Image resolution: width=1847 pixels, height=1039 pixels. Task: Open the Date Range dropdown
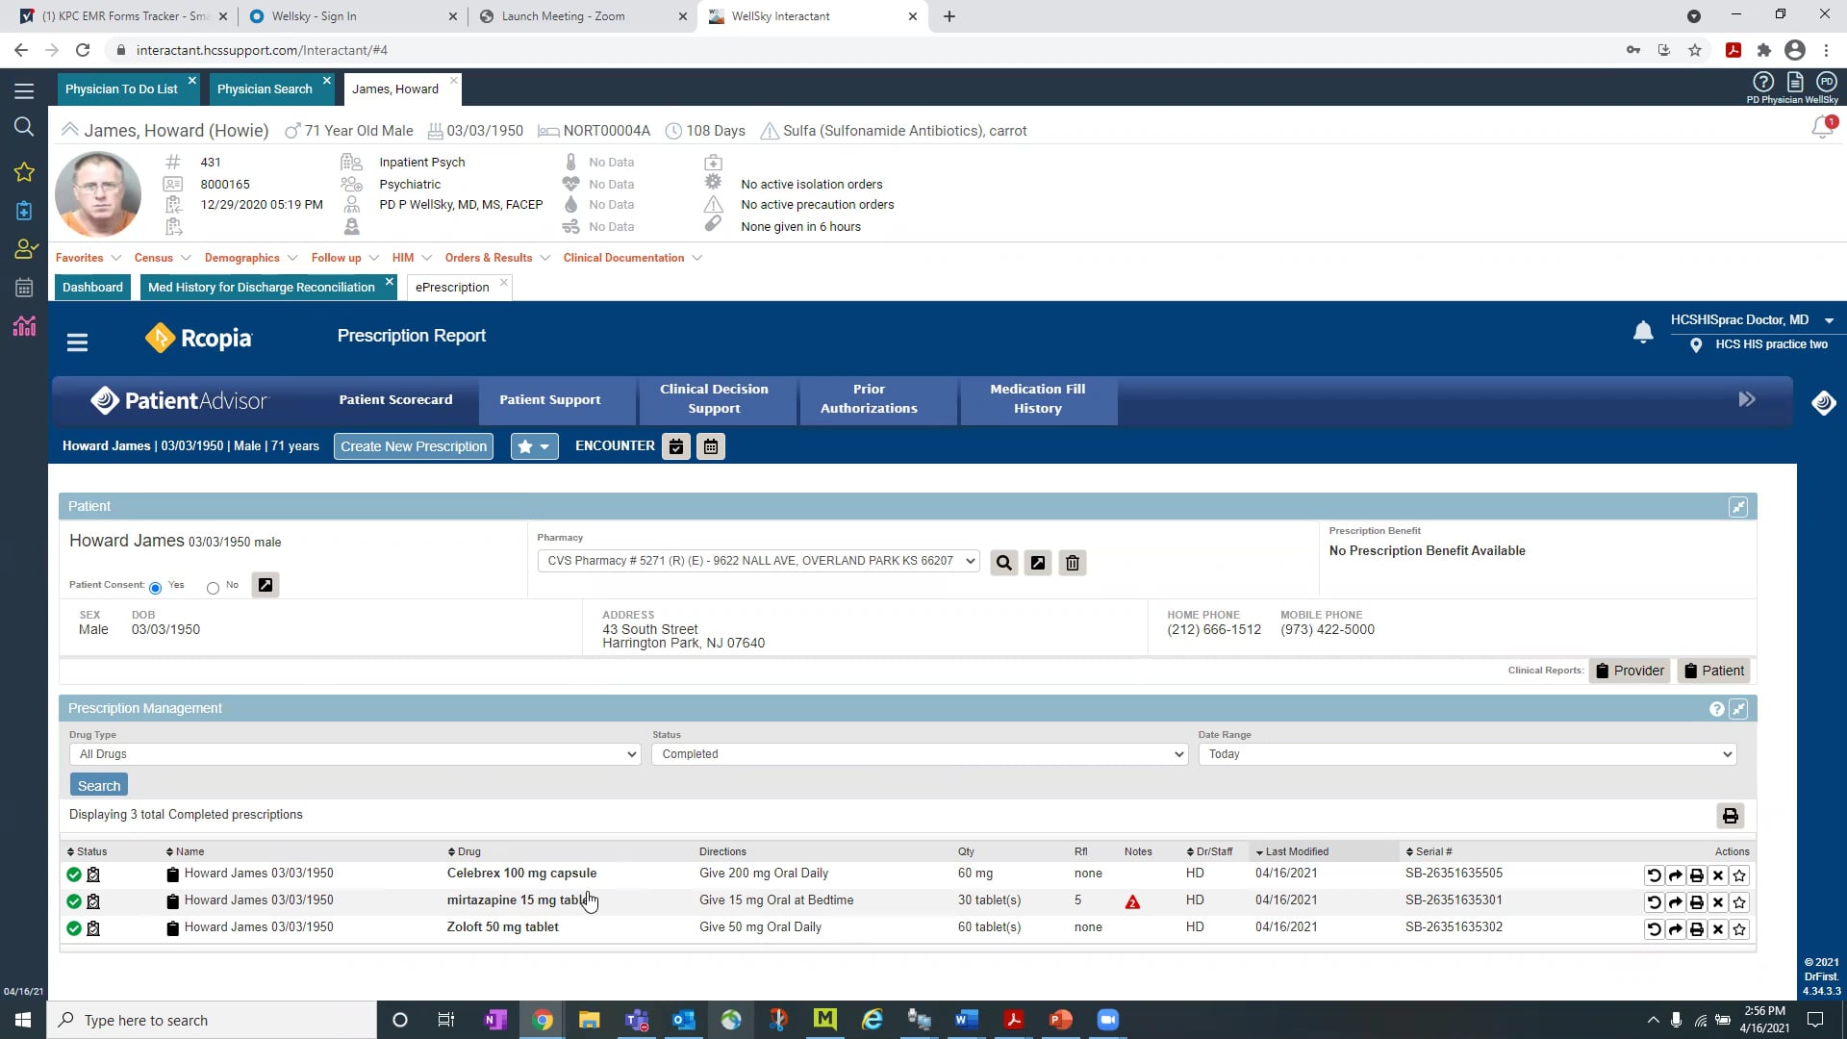point(1466,754)
